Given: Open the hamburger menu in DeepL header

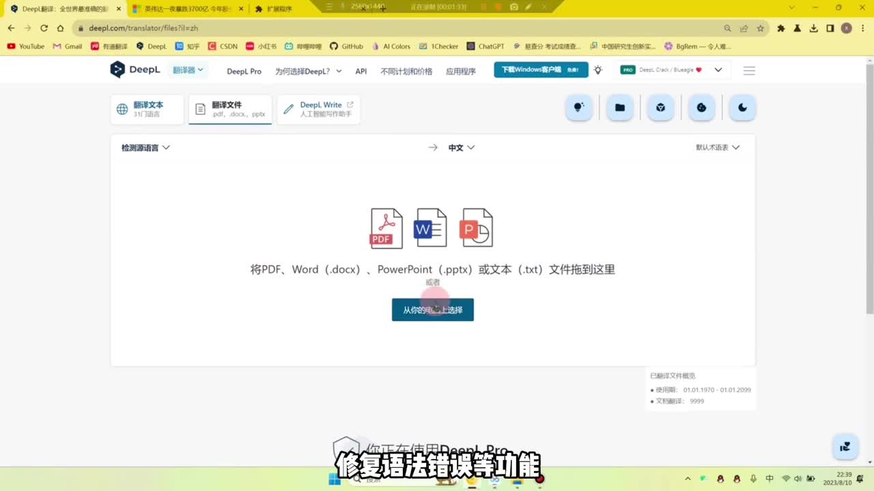Looking at the screenshot, I should tap(749, 71).
